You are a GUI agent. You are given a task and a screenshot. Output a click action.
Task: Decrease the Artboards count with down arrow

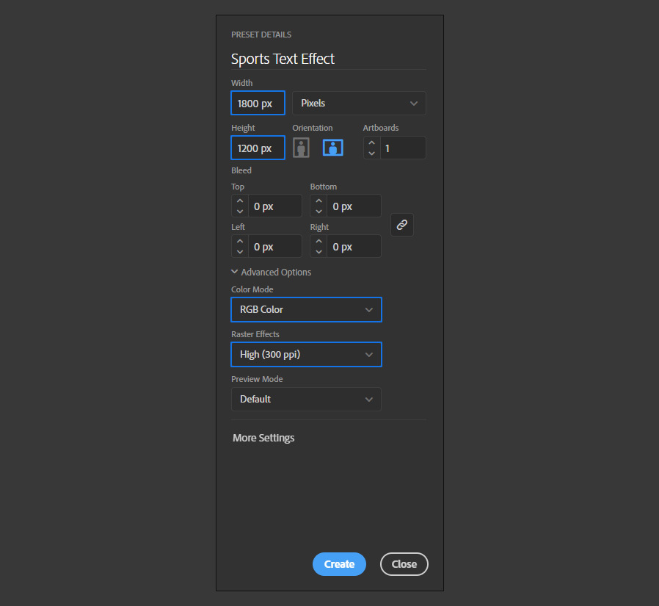pyautogui.click(x=371, y=153)
